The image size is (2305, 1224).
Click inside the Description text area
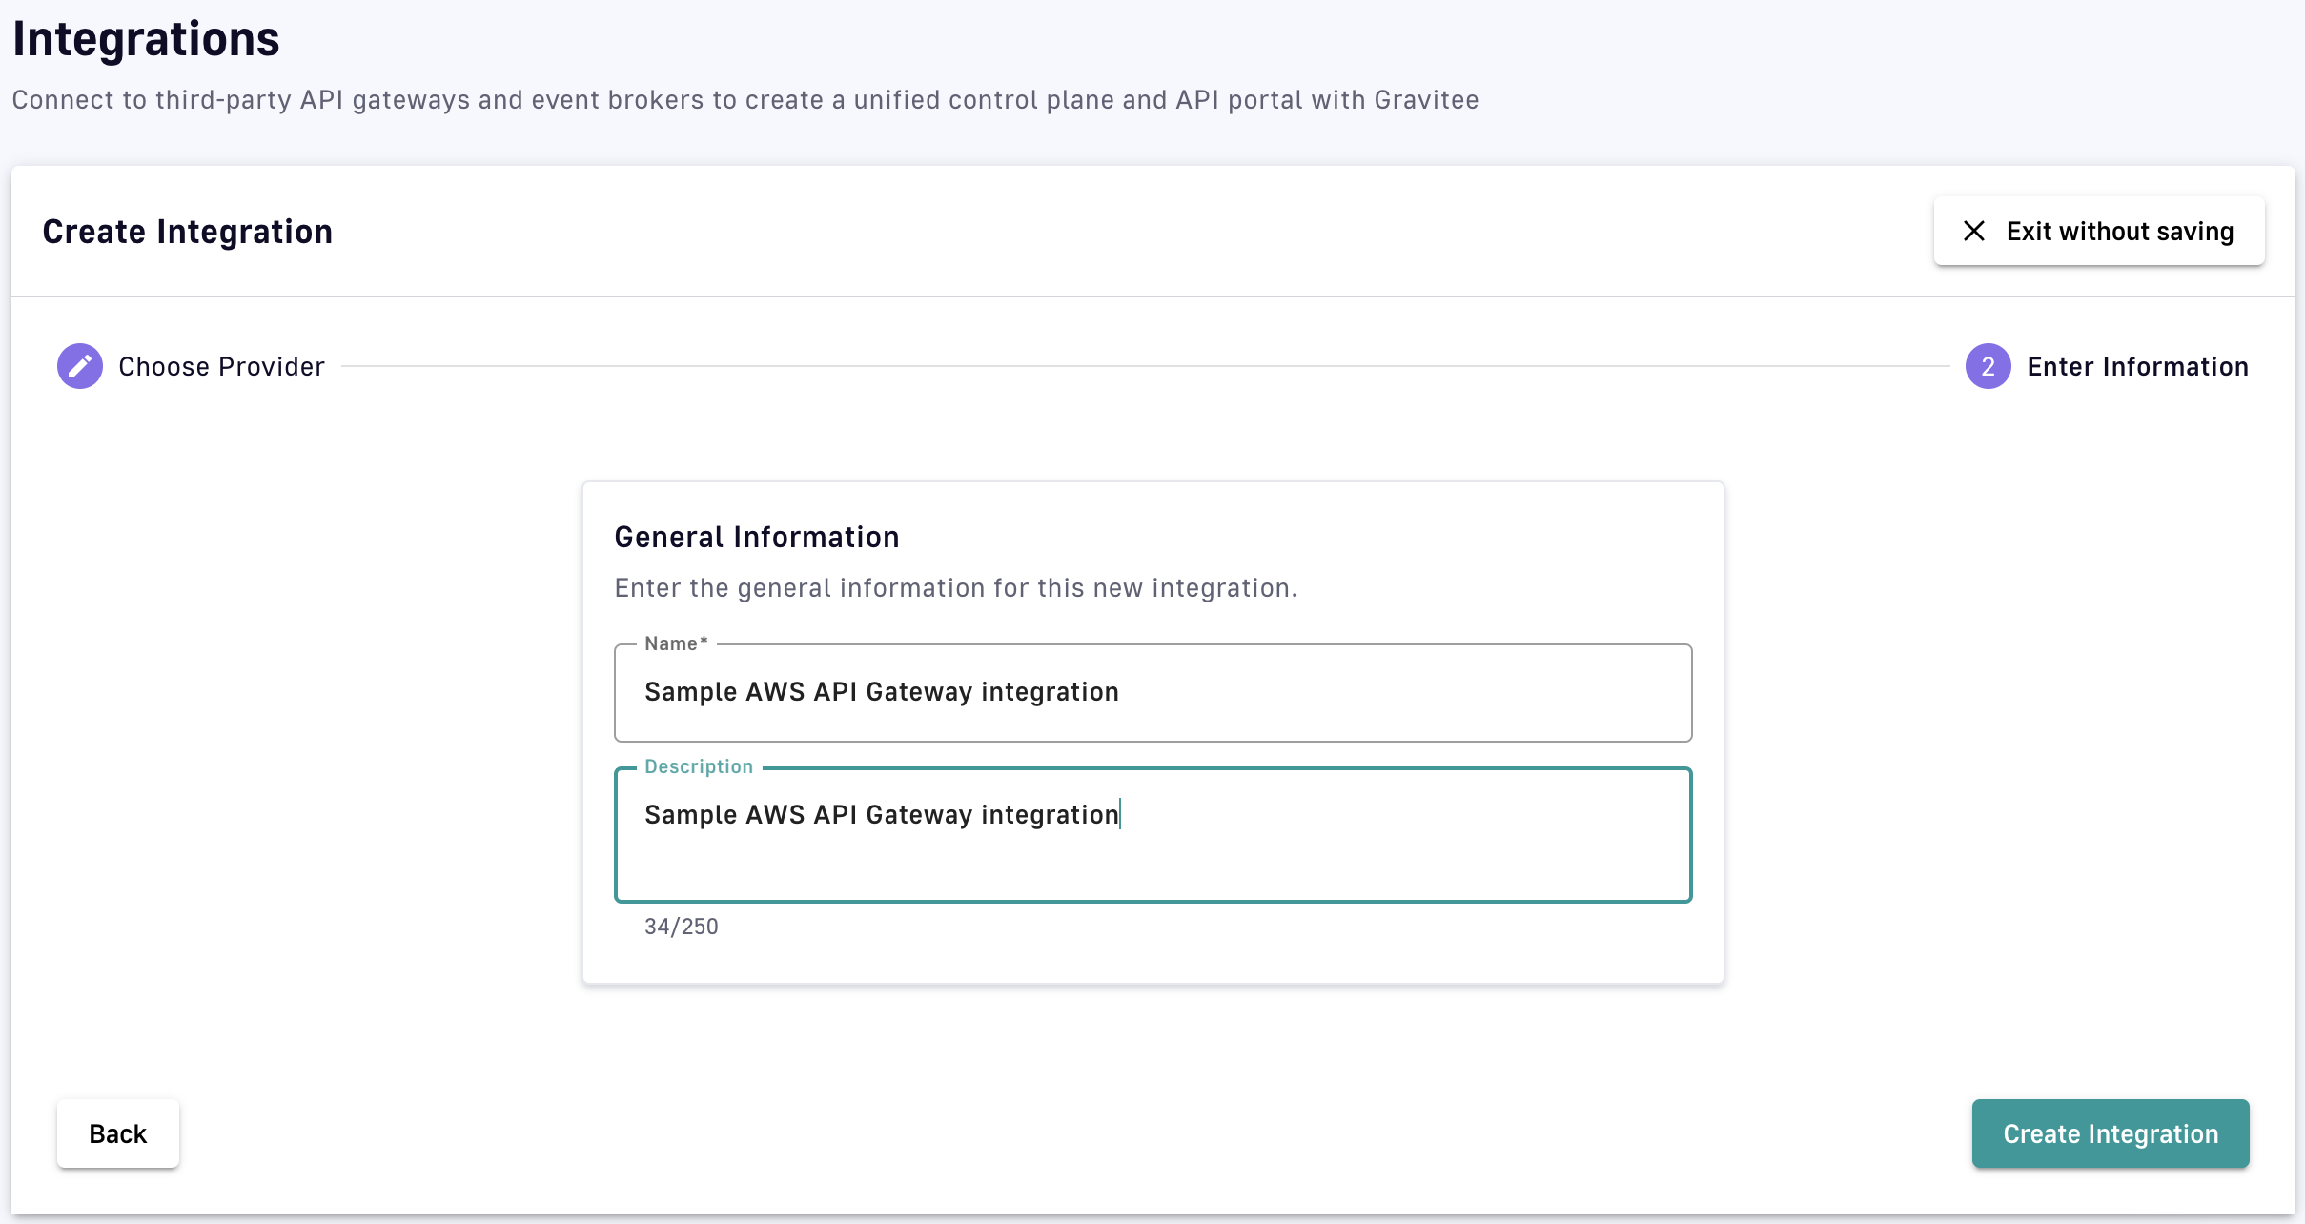(x=1335, y=816)
